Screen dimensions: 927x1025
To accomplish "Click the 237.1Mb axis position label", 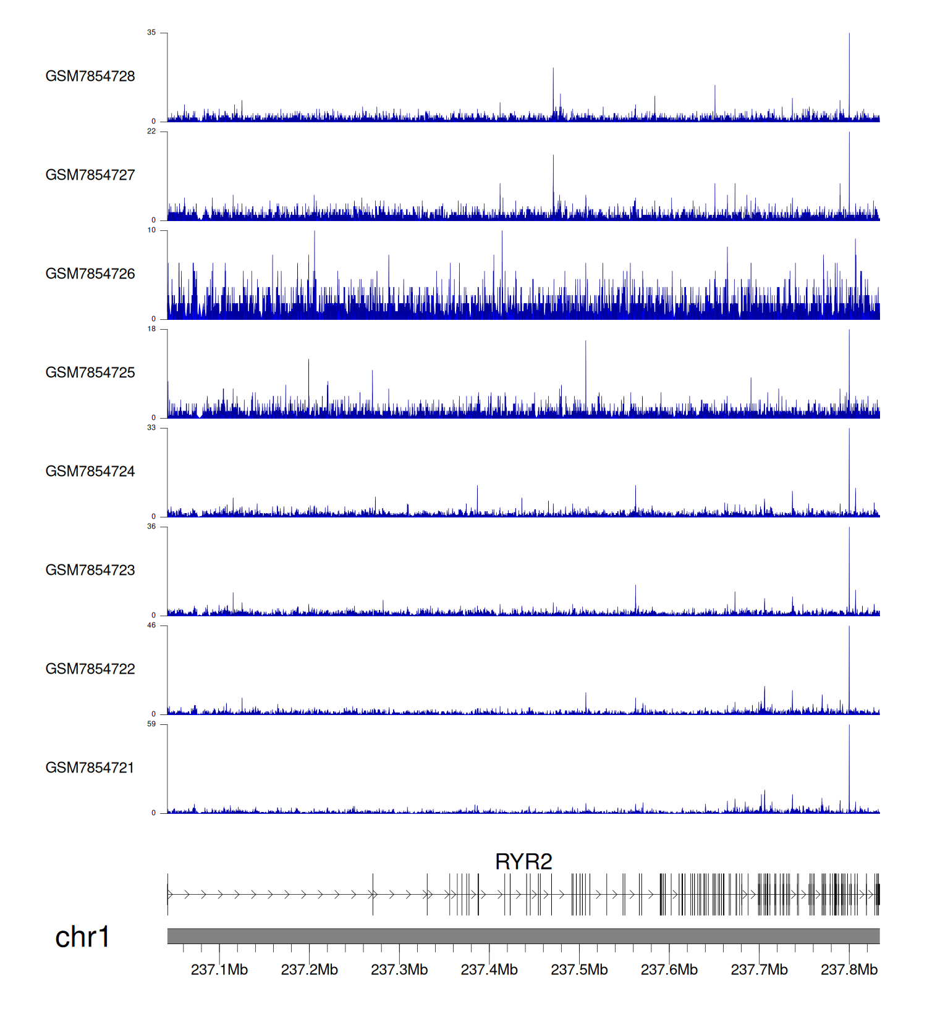I will click(219, 969).
